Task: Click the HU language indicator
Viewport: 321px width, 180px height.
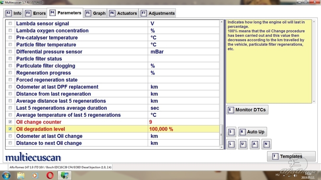Action: coord(277,175)
